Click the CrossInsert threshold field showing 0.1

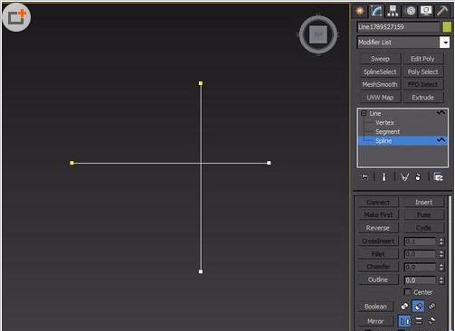421,241
